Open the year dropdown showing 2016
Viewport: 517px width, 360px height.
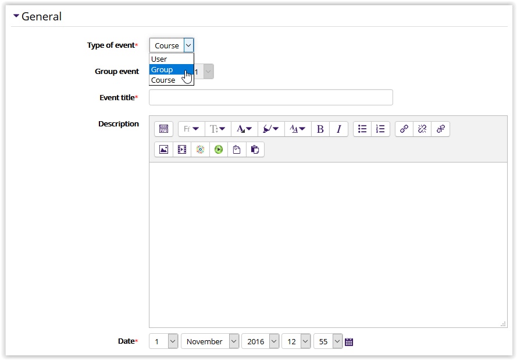click(x=260, y=341)
